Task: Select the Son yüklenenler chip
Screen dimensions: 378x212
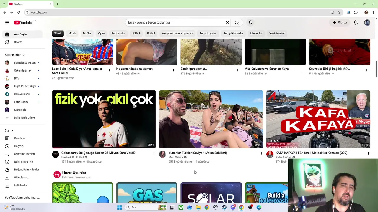Action: [233, 33]
